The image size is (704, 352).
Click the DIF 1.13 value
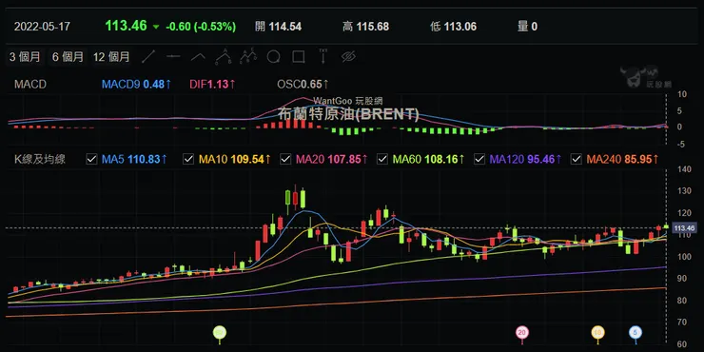click(x=212, y=84)
